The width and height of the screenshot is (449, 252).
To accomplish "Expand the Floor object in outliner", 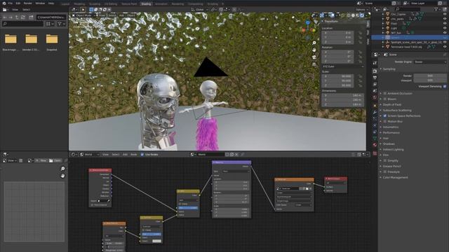I will click(383, 23).
